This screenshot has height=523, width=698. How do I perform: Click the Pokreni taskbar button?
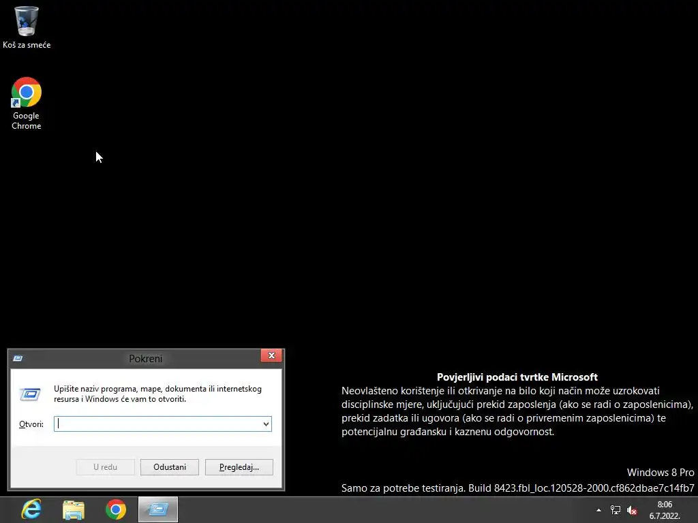[x=158, y=509]
